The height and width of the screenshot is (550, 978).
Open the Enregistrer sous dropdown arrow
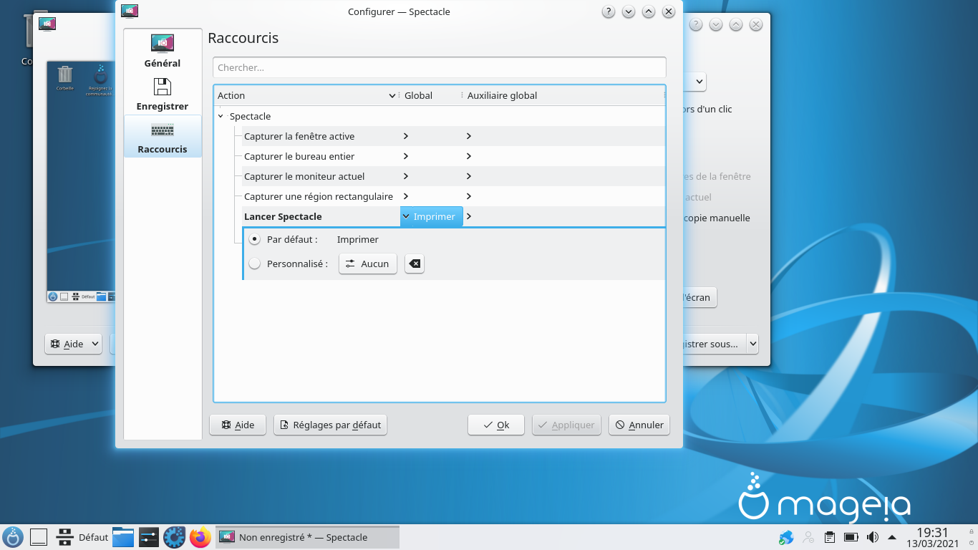pos(752,344)
